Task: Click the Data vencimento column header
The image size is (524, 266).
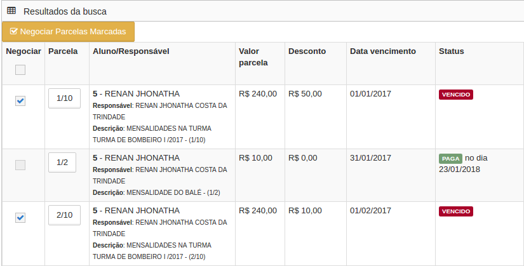Action: pos(383,51)
